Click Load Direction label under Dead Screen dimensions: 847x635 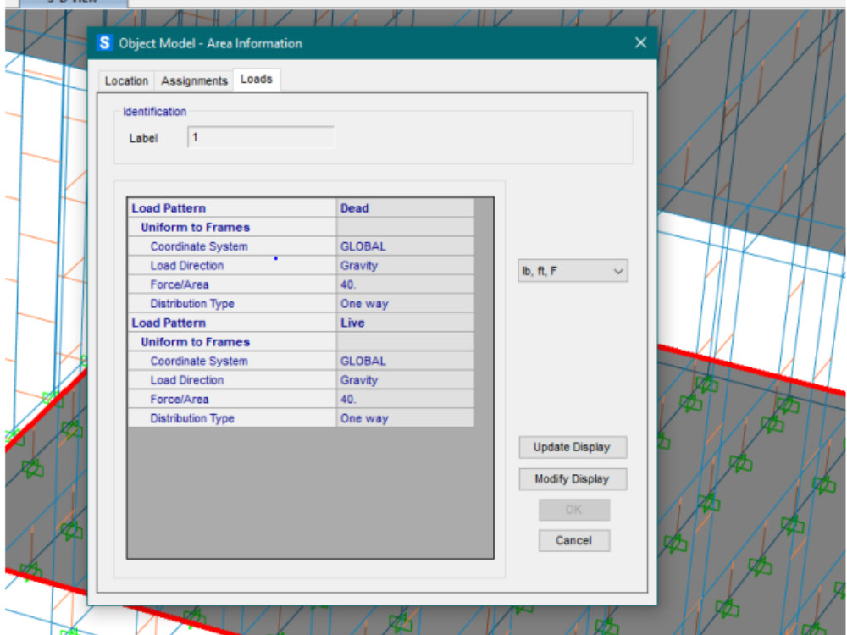click(x=187, y=266)
